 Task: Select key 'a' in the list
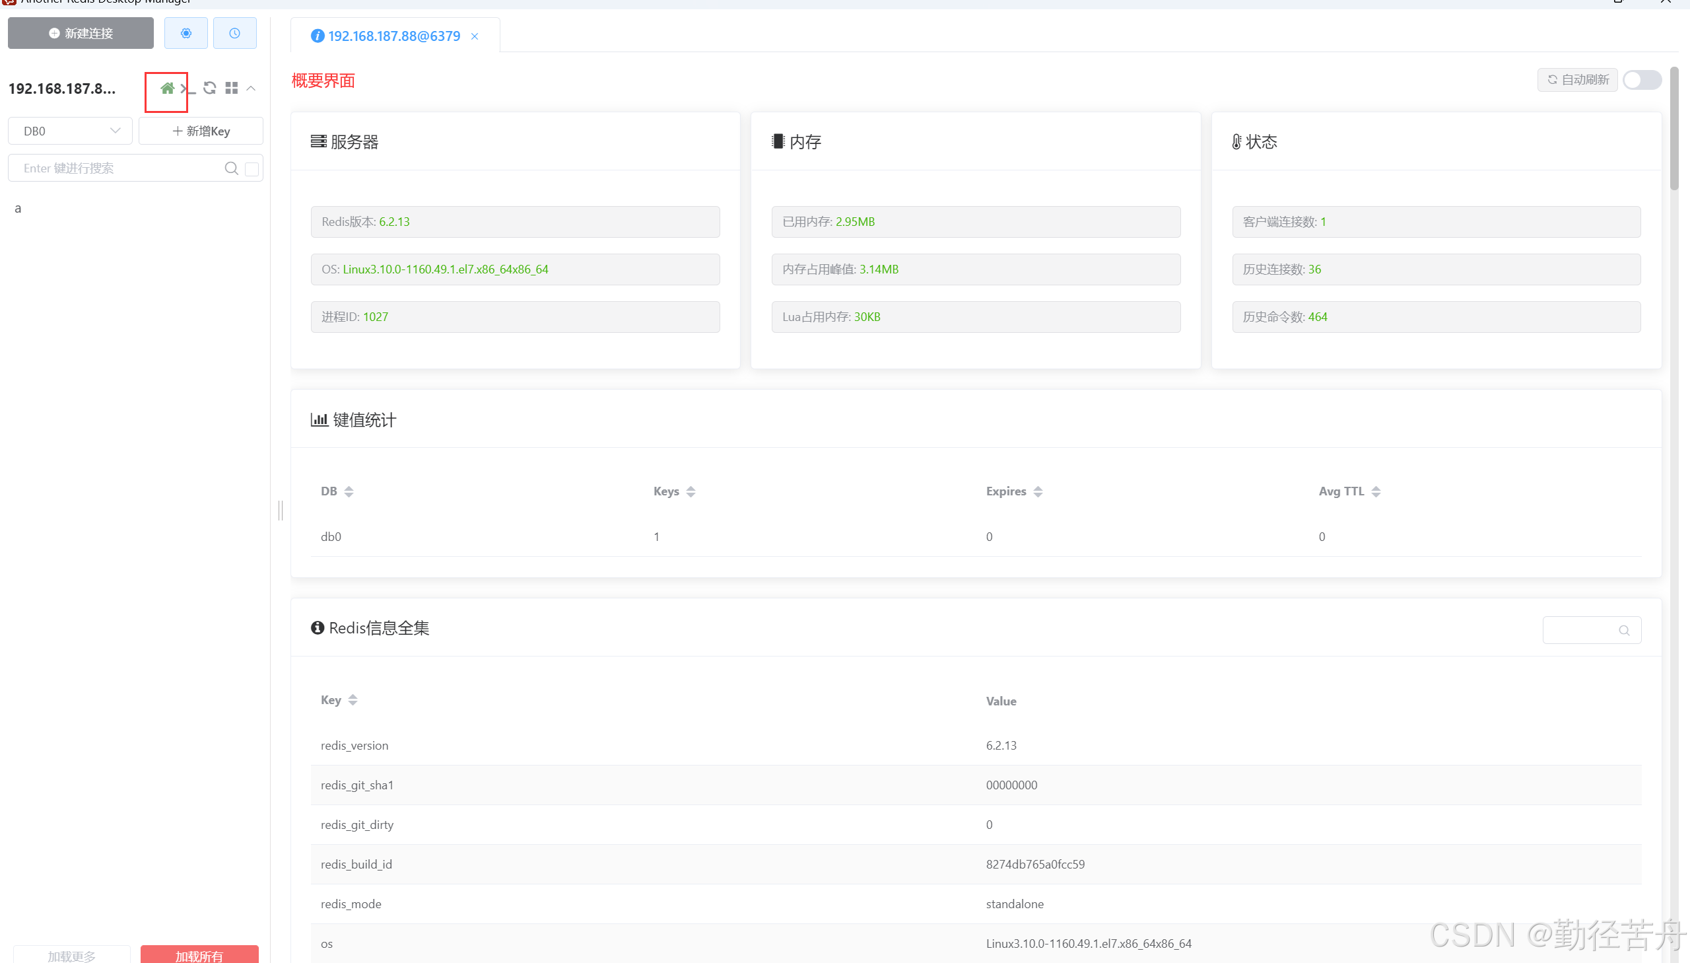click(18, 209)
